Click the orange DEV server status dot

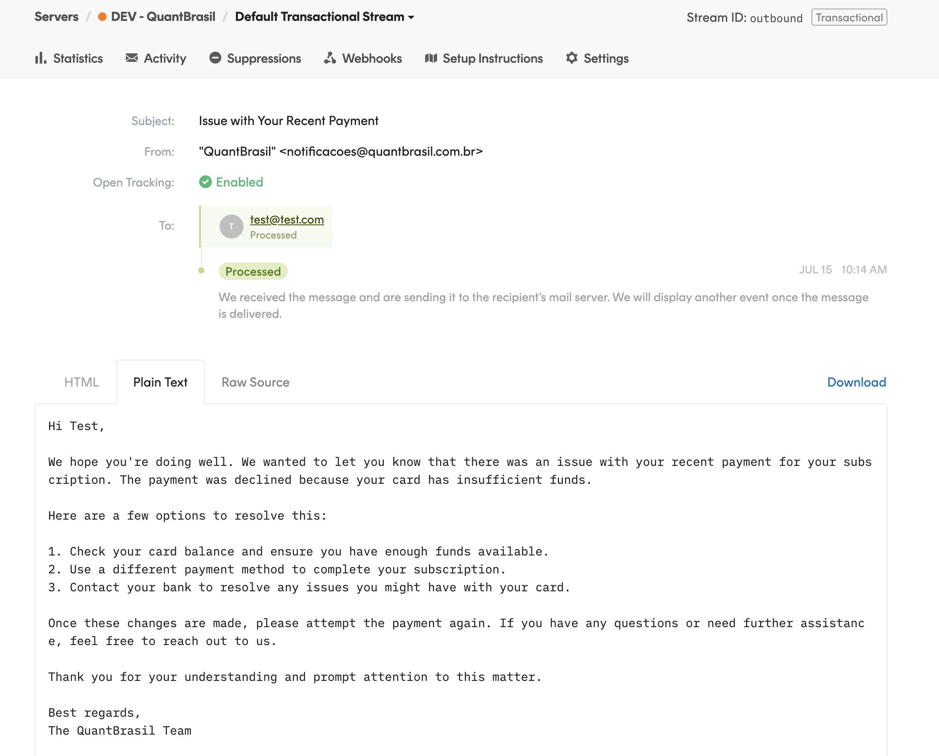click(x=102, y=17)
